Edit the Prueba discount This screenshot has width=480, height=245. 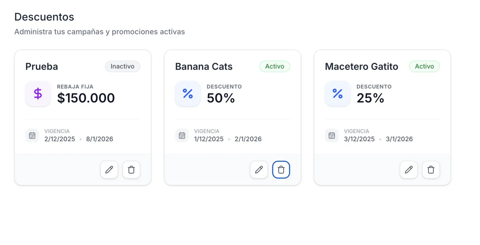click(x=109, y=170)
